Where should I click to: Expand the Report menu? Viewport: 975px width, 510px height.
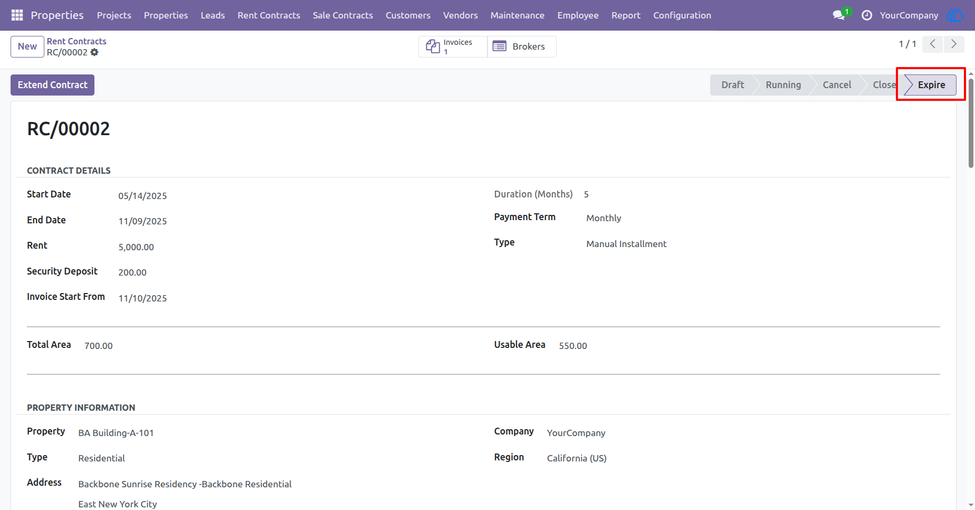tap(626, 15)
